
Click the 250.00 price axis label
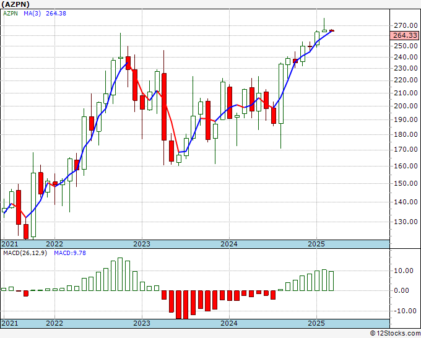point(406,46)
